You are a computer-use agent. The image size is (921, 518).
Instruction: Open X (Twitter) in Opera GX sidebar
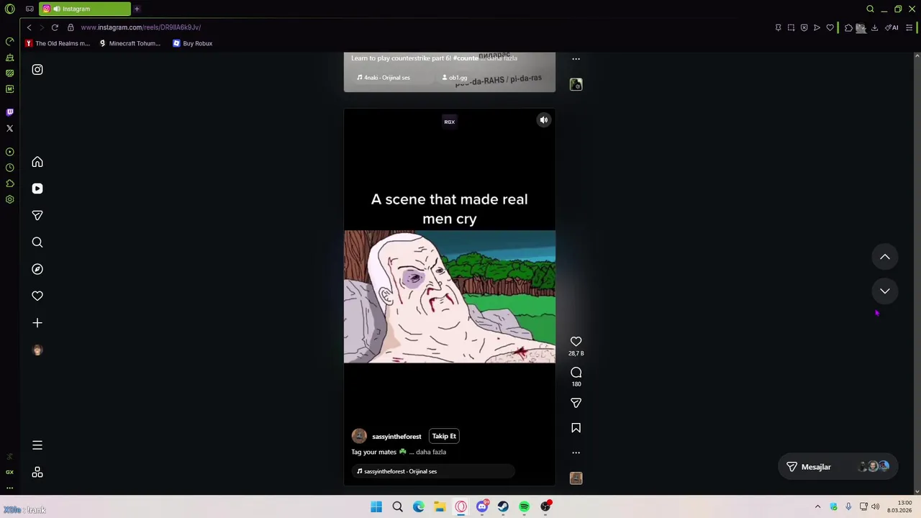tap(9, 128)
